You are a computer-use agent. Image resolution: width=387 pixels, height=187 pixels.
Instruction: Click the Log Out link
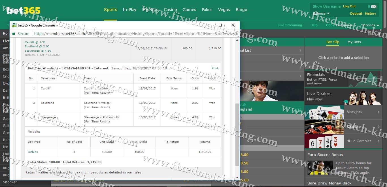349,6
